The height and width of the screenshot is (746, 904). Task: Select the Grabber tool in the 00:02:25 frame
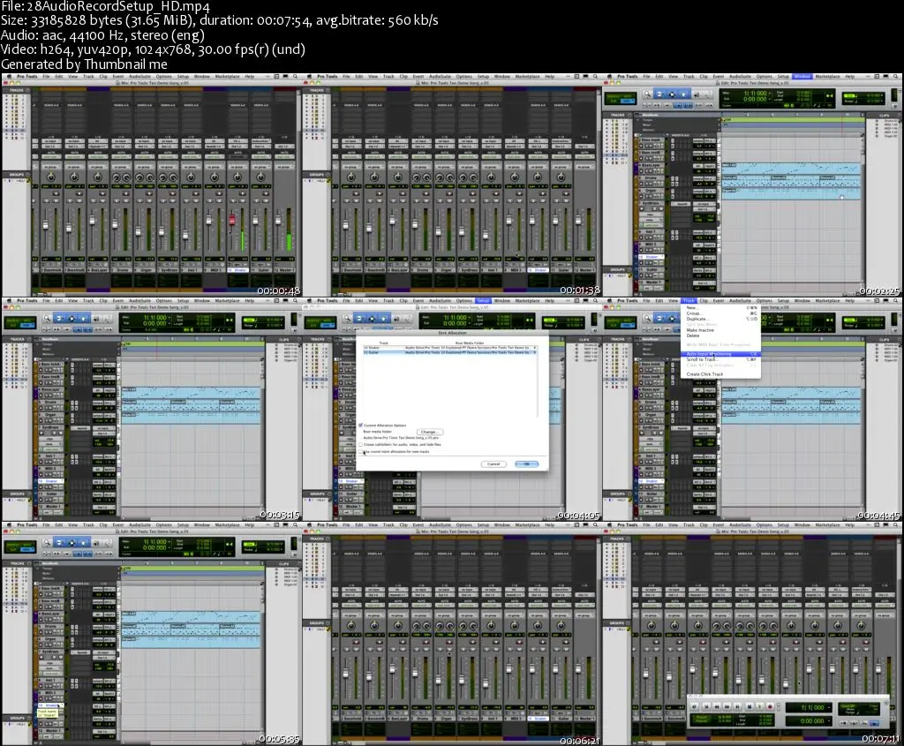point(684,94)
